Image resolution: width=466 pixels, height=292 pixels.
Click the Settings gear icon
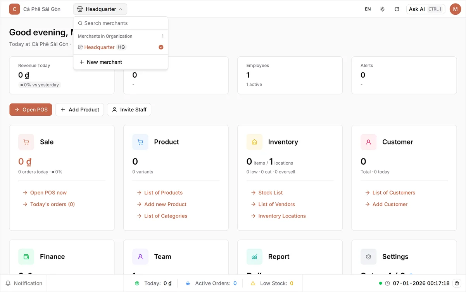tap(369, 257)
